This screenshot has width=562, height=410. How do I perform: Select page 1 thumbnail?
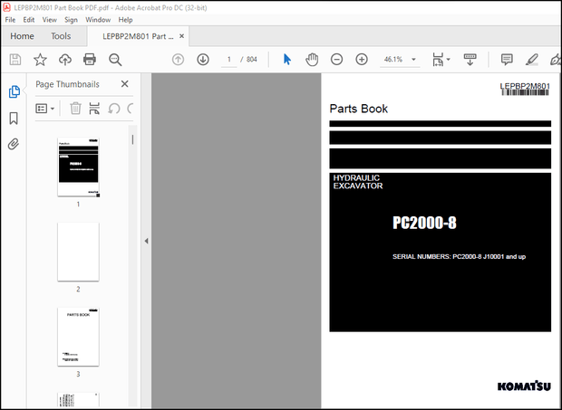tap(78, 167)
